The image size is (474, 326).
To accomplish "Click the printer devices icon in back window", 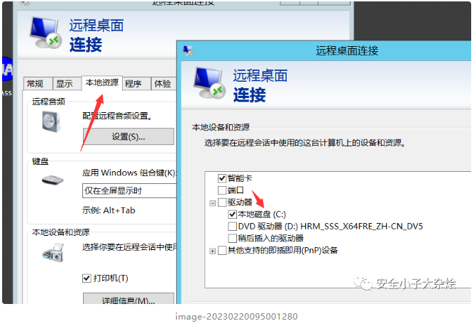I will pyautogui.click(x=53, y=254).
